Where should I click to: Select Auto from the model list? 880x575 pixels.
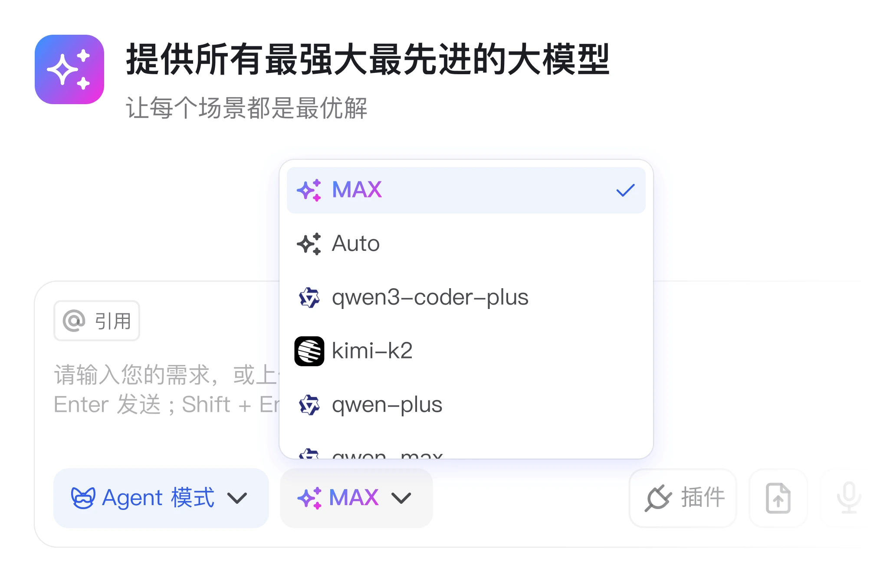tap(466, 244)
